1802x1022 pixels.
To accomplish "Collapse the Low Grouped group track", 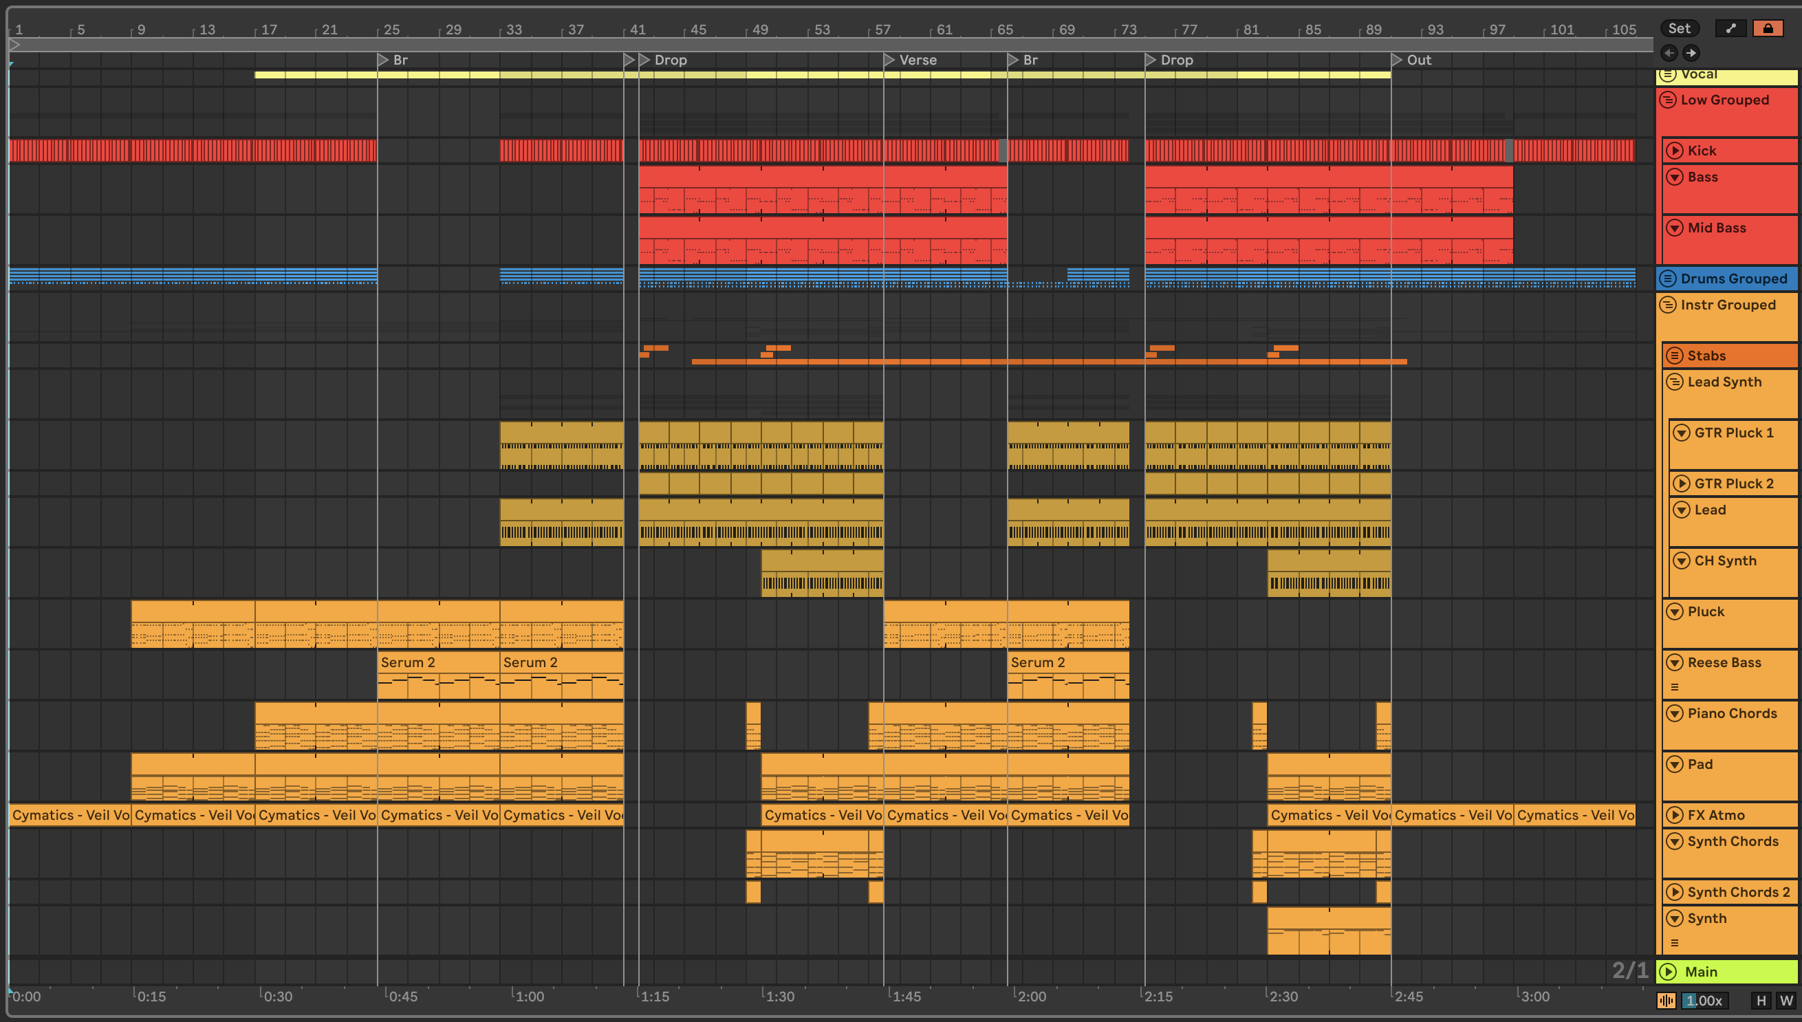I will [x=1669, y=100].
